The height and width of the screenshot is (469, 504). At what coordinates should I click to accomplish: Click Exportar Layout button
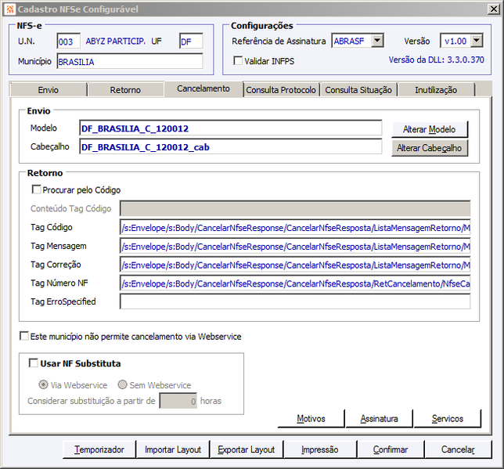coord(247,449)
